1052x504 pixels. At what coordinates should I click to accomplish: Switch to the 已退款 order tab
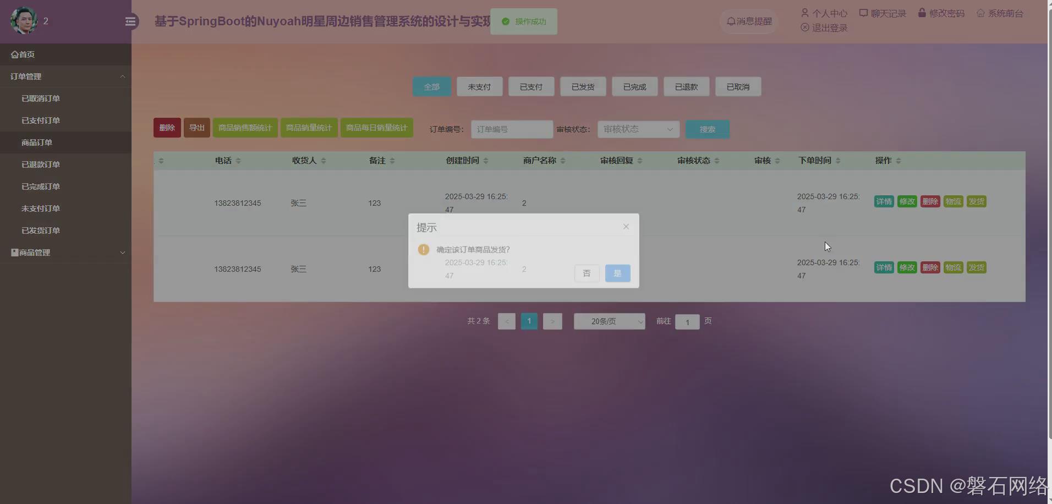[686, 86]
